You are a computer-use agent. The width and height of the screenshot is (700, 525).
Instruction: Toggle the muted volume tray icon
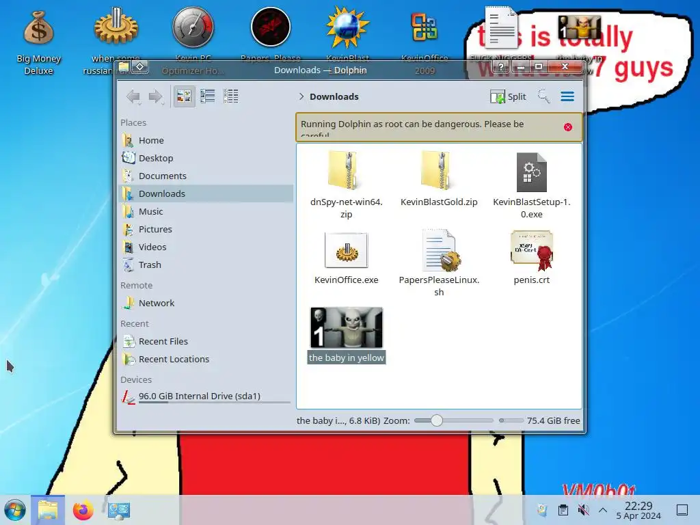tap(583, 510)
